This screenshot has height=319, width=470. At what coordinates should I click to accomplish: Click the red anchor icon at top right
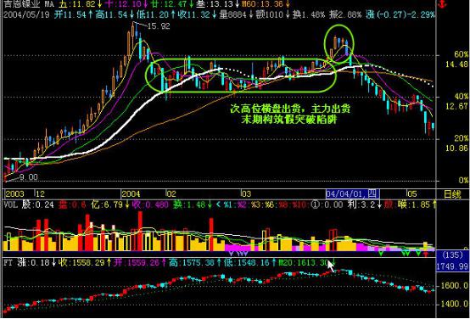(442, 4)
